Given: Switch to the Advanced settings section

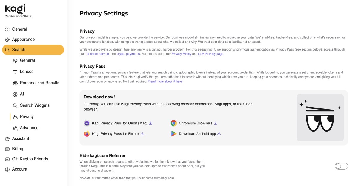Looking at the screenshot, I should tap(15, 128).
